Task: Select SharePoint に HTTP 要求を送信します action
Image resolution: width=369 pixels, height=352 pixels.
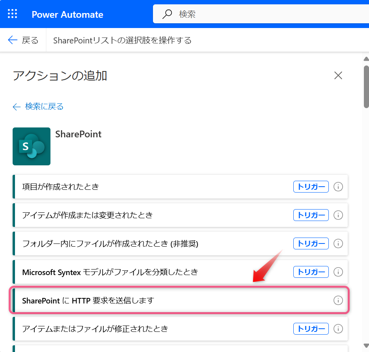Action: point(180,300)
